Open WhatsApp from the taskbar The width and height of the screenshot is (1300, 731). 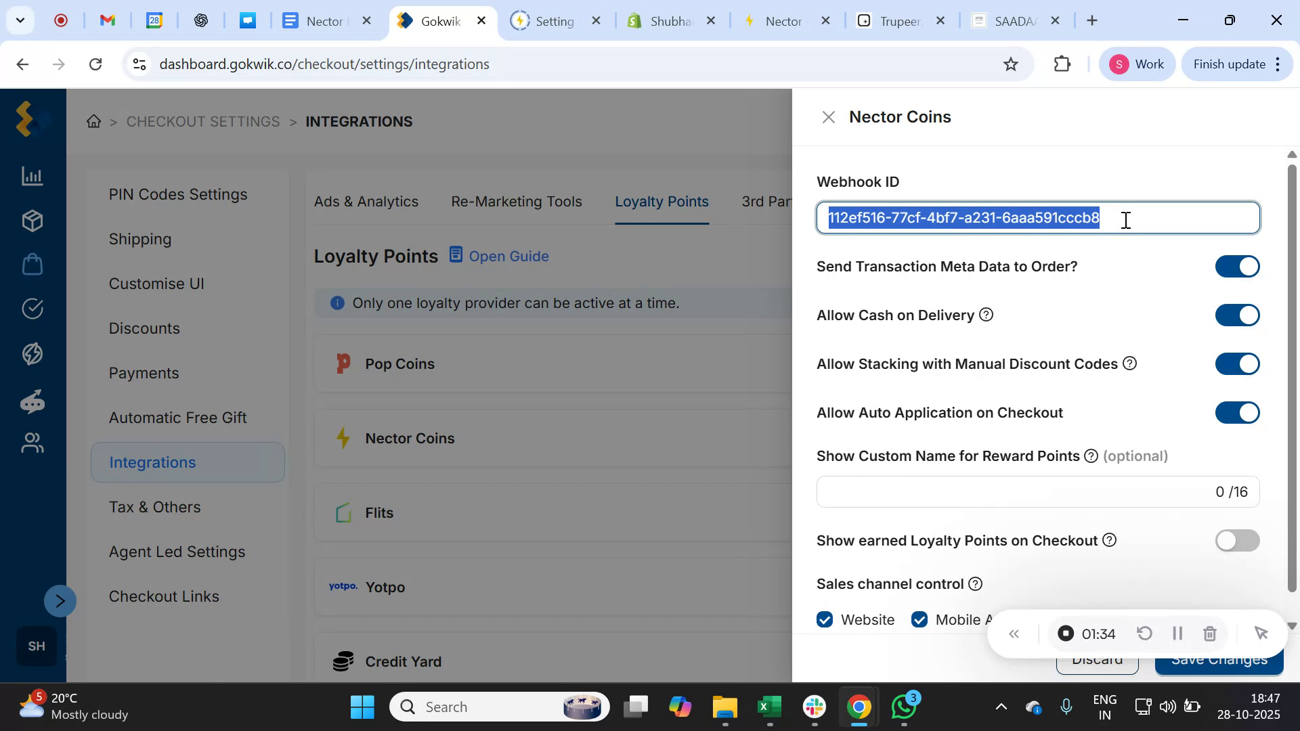[903, 706]
